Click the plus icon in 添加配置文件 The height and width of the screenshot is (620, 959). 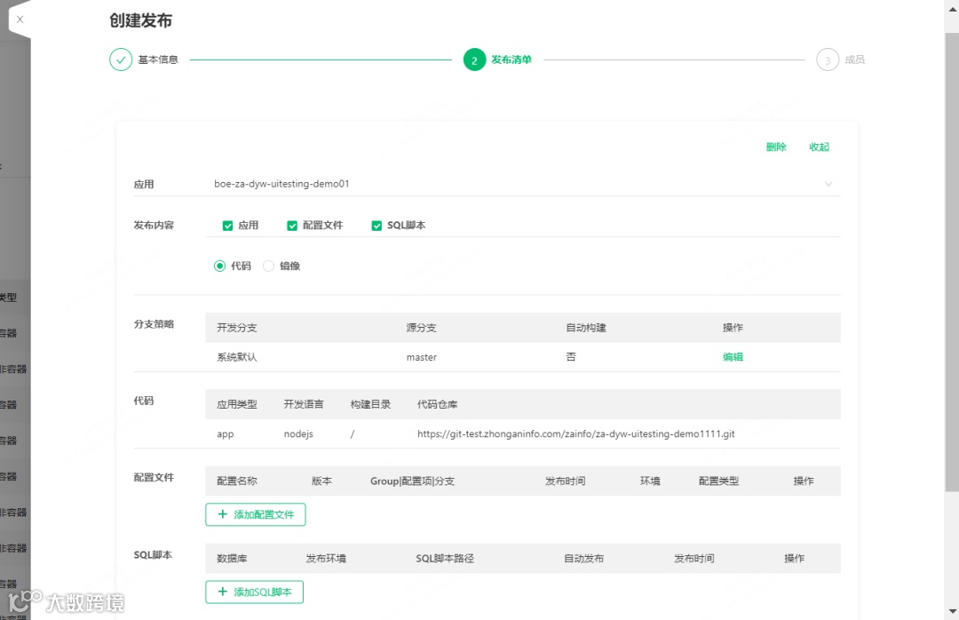[x=223, y=514]
